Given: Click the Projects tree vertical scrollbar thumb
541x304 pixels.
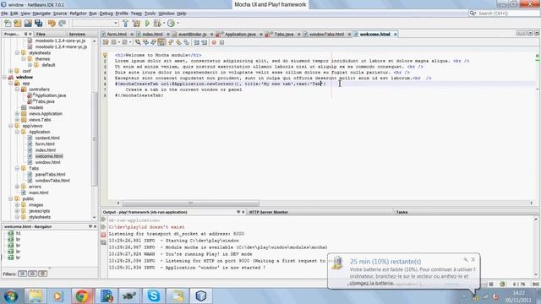Looking at the screenshot, I should [x=94, y=139].
